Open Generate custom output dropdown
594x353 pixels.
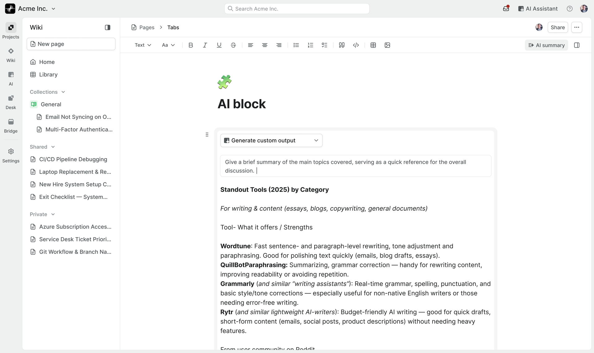[x=271, y=141]
